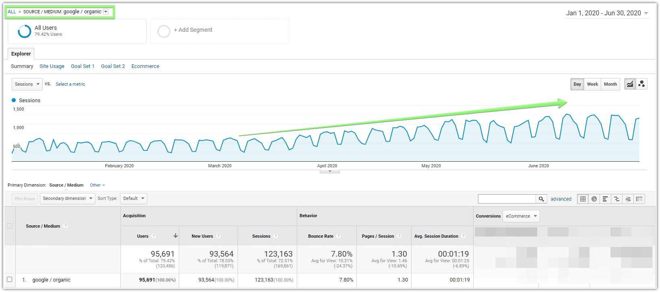The width and height of the screenshot is (660, 292).
Task: Switch to line chart view
Action: (630, 84)
